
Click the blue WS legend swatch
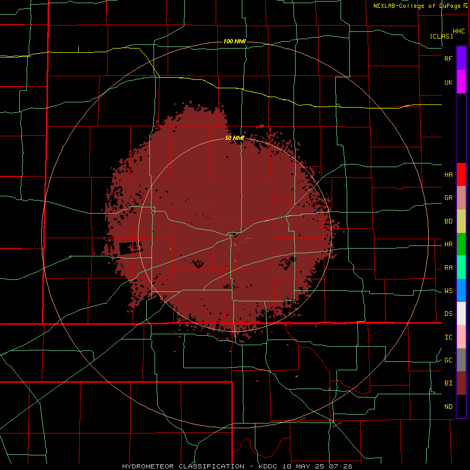click(x=461, y=290)
